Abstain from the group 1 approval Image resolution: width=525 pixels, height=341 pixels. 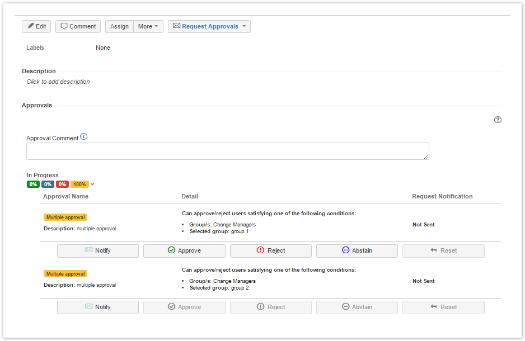pos(357,250)
